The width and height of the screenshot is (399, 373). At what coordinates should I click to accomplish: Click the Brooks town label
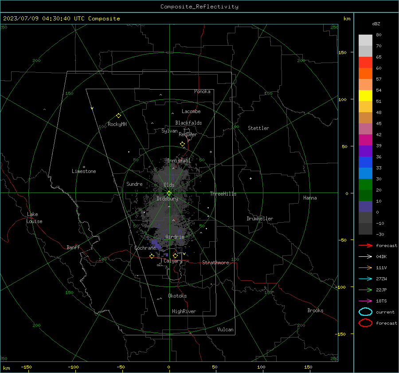pos(315,310)
